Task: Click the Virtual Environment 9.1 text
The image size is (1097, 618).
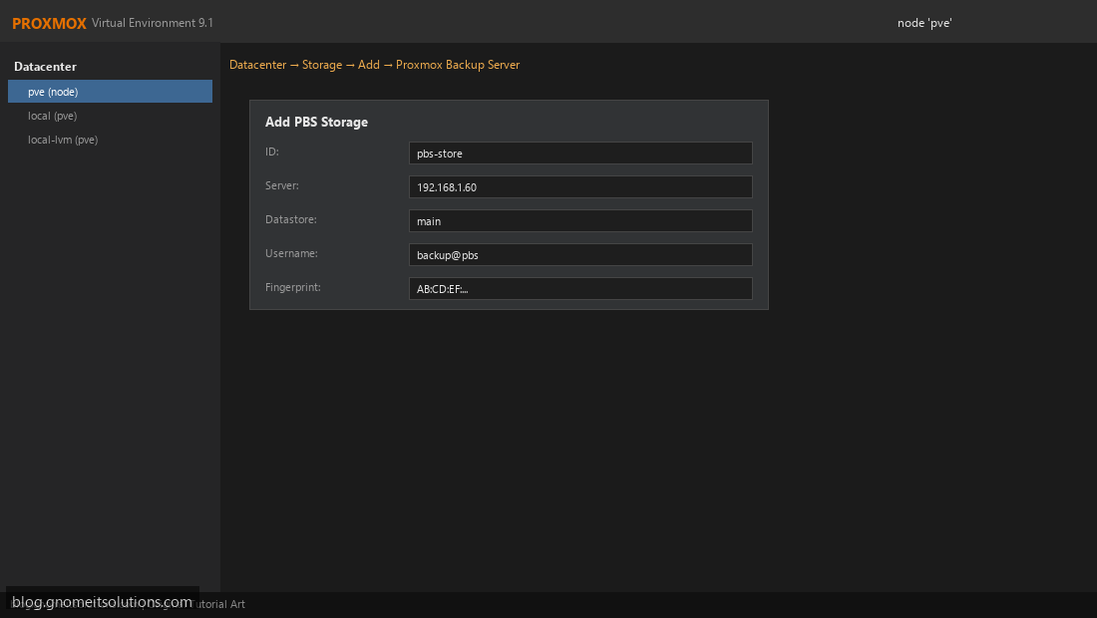Action: point(153,23)
